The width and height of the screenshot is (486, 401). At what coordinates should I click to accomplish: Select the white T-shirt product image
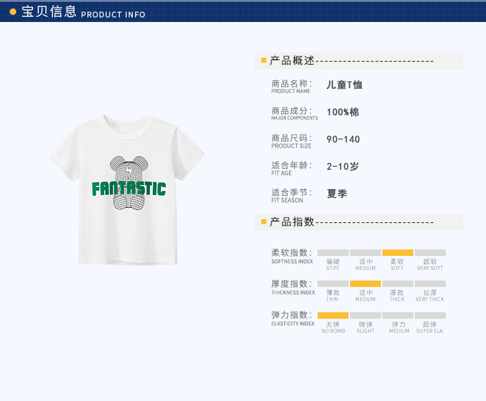[x=127, y=190]
